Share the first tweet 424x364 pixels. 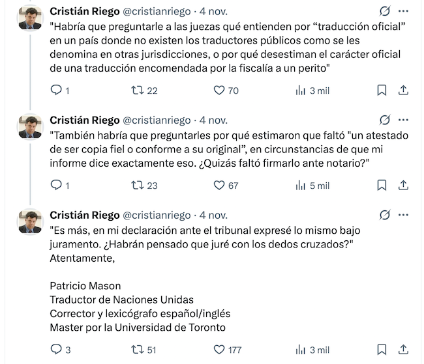point(403,91)
